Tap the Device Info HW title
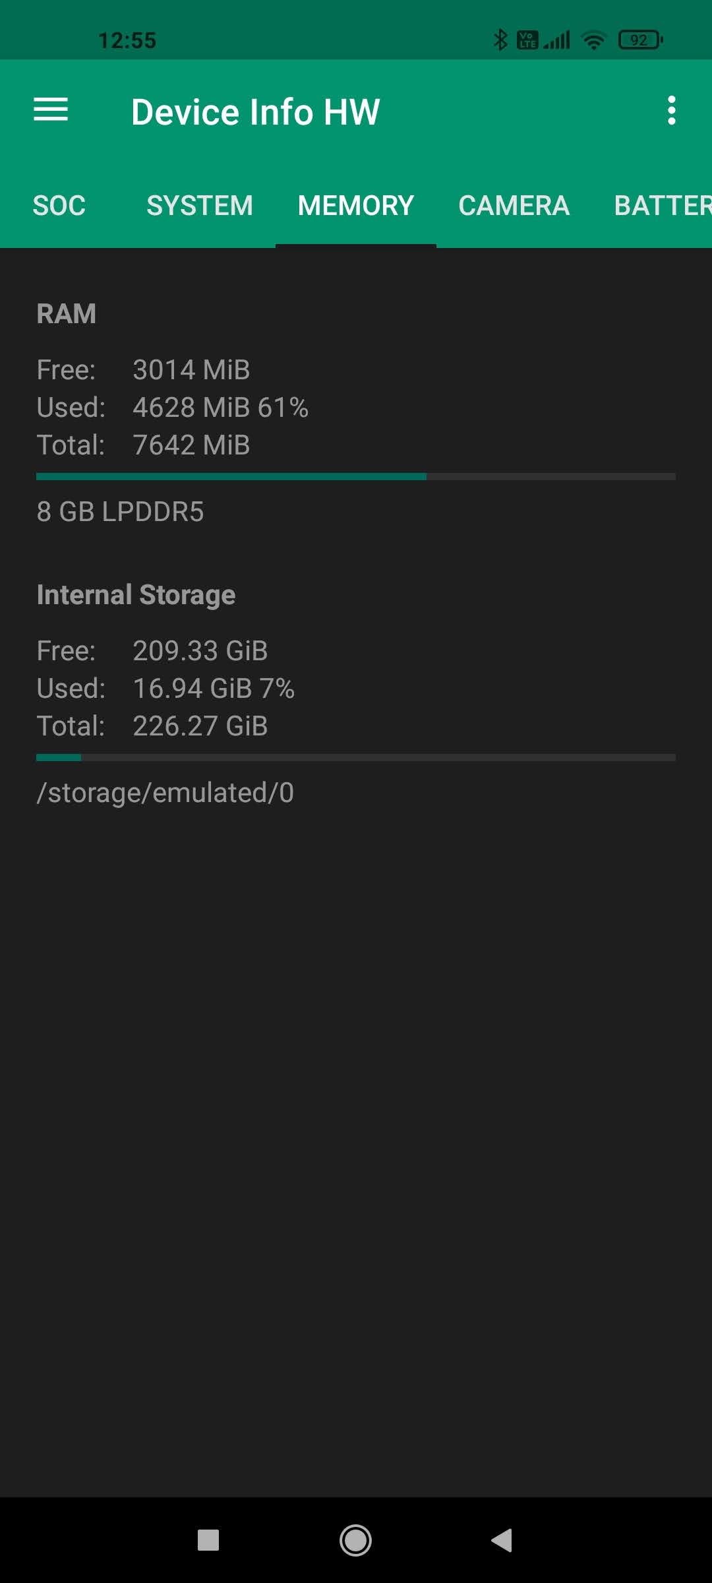The height and width of the screenshot is (1583, 712). pos(255,111)
